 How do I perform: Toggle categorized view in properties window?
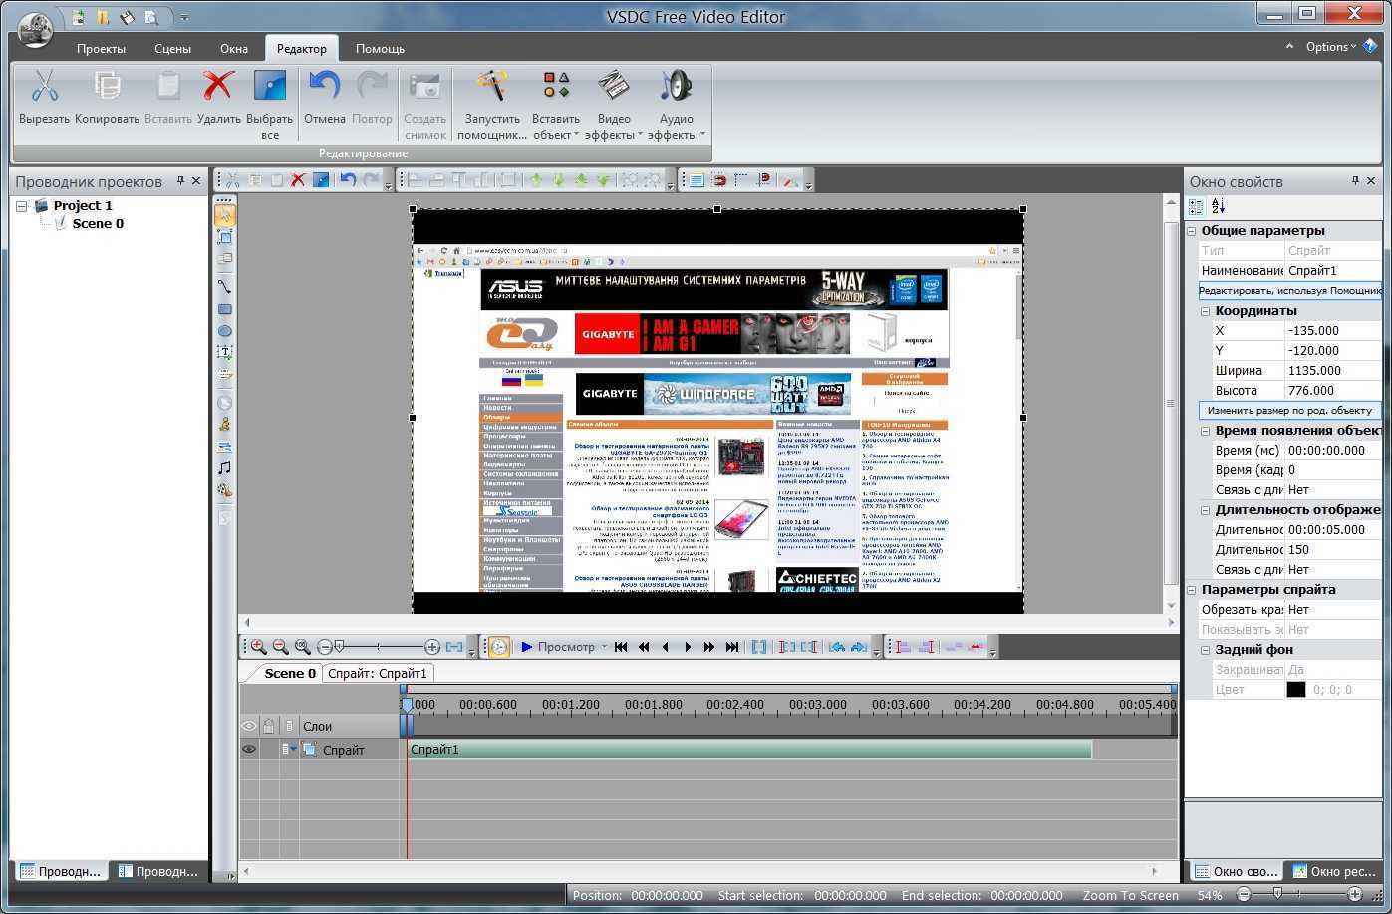click(1196, 206)
